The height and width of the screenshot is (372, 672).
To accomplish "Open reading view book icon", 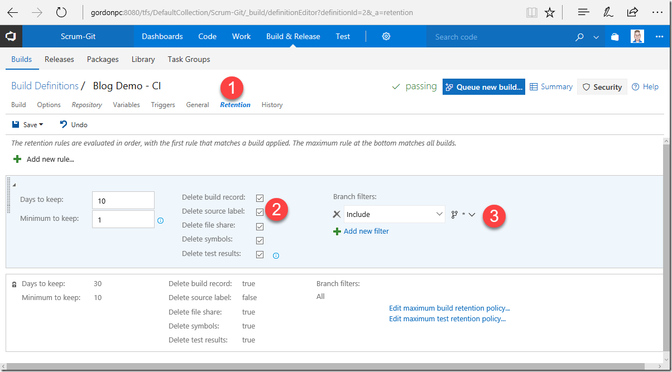I will [x=531, y=12].
